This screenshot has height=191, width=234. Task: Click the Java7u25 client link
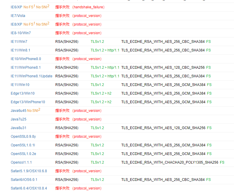pos(18,119)
